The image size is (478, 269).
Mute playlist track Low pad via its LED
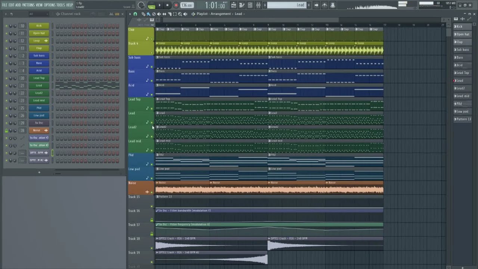click(152, 179)
